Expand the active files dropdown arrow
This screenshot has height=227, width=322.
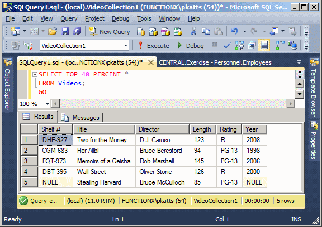tap(299, 62)
